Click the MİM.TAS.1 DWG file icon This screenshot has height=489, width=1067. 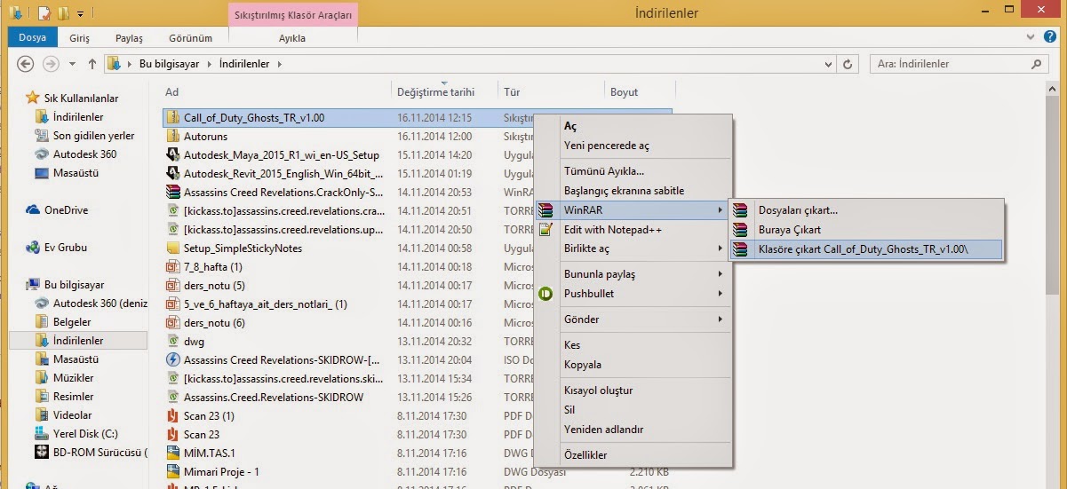point(174,453)
